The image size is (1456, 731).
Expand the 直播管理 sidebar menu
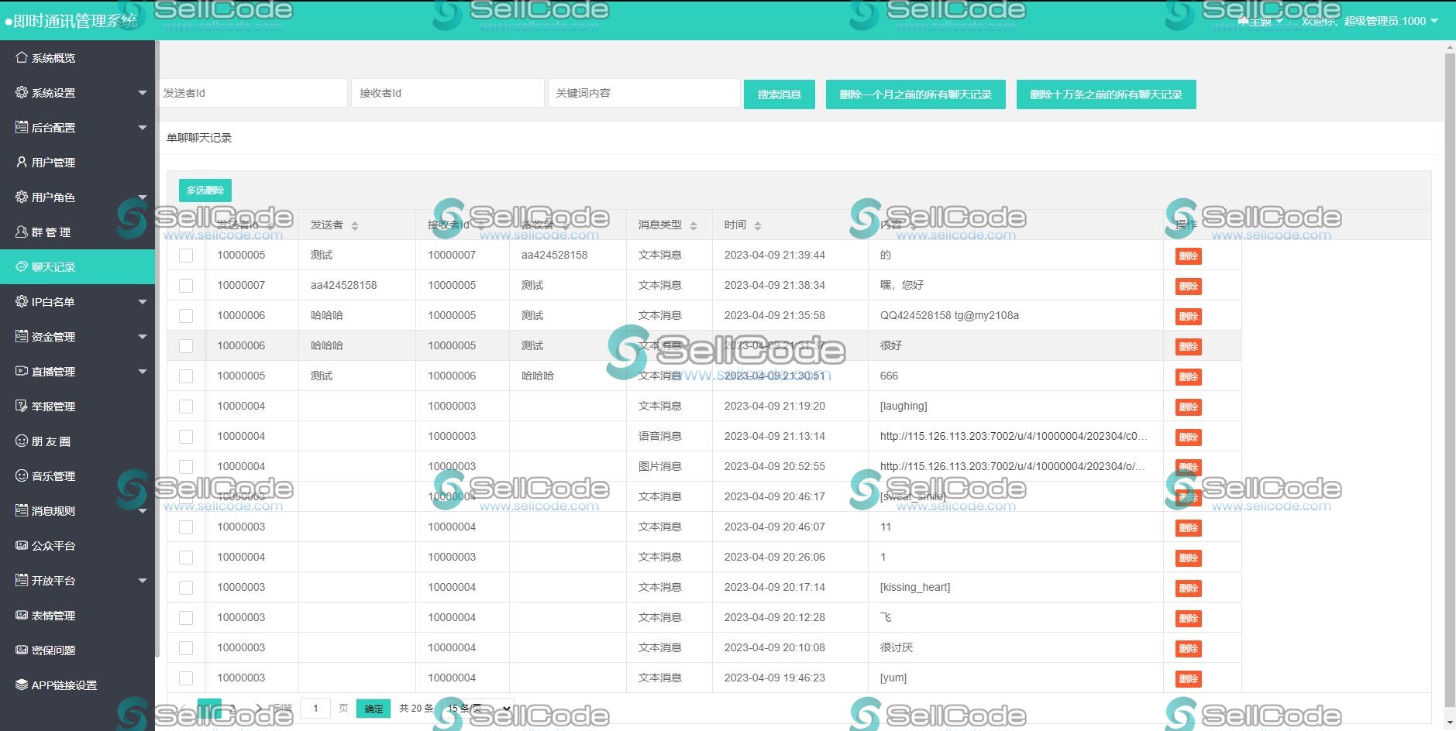[x=77, y=371]
